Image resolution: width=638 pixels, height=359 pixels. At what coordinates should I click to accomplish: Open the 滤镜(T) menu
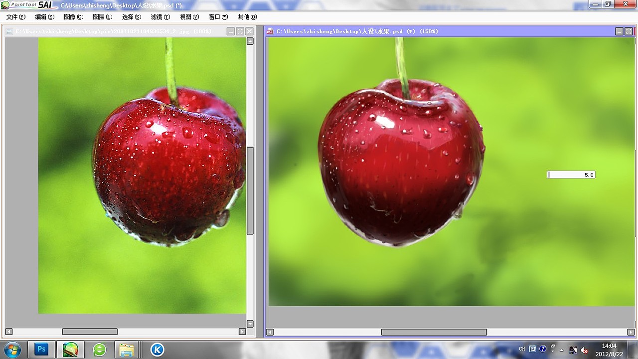160,17
